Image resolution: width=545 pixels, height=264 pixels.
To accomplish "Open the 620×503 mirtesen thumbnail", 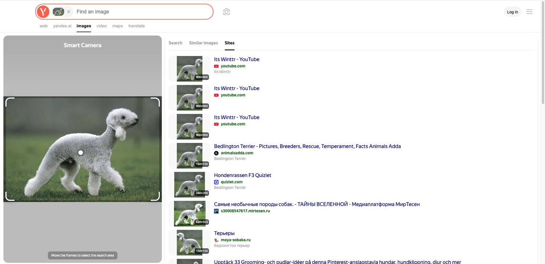I will [x=190, y=213].
